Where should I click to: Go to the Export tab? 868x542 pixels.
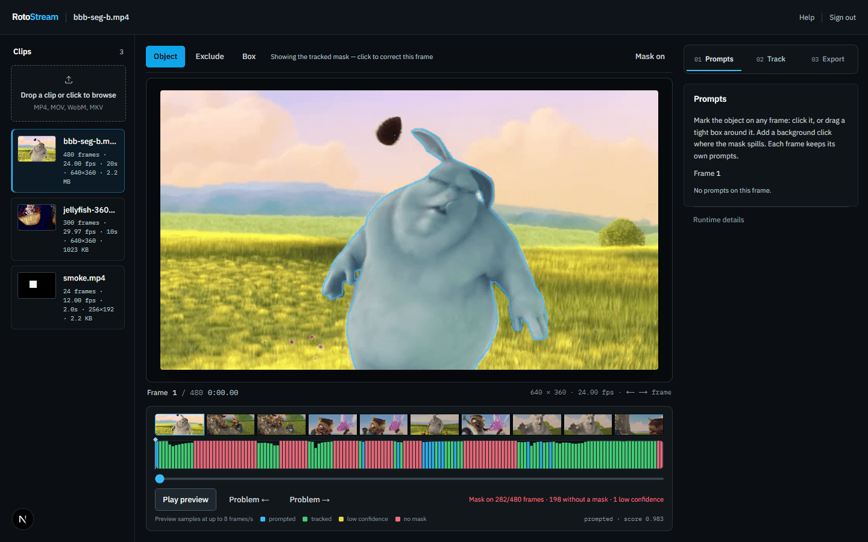[828, 59]
